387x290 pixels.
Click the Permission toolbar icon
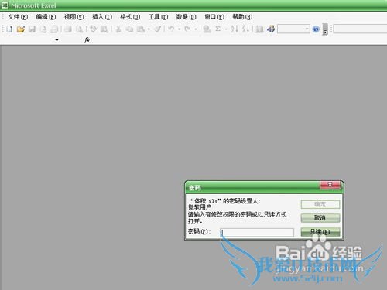(43, 29)
